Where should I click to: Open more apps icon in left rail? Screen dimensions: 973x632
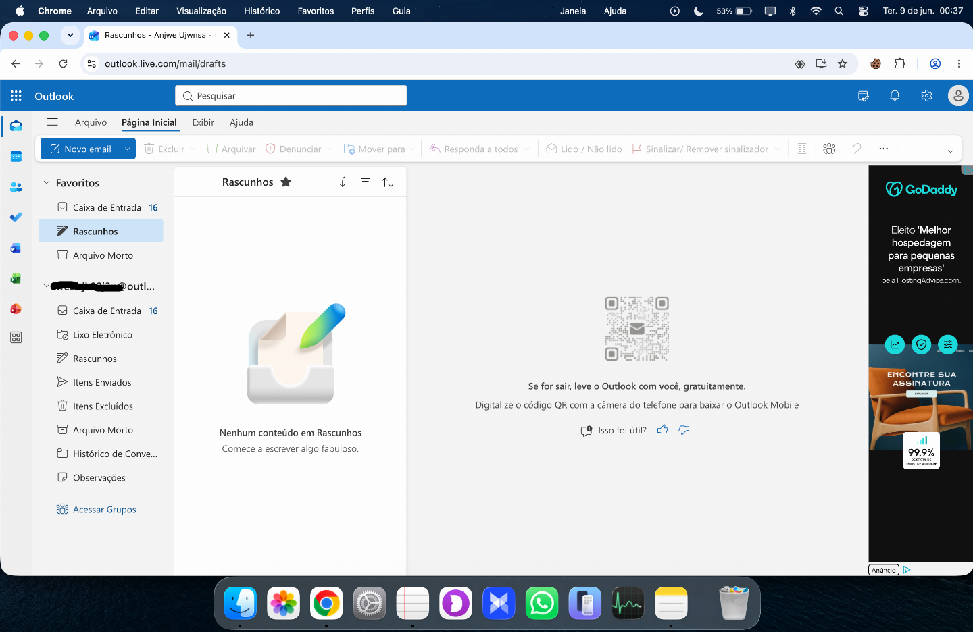(16, 337)
